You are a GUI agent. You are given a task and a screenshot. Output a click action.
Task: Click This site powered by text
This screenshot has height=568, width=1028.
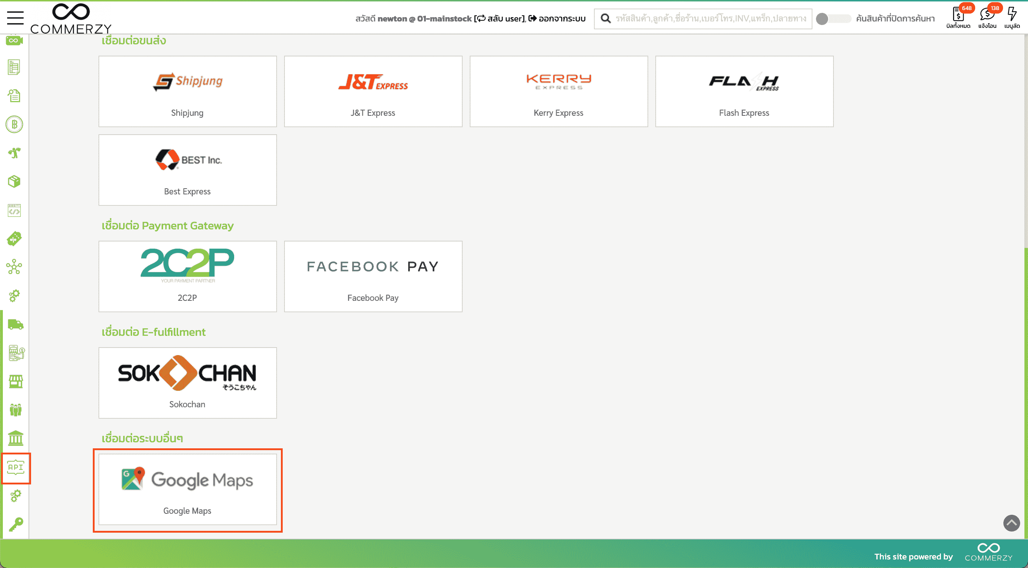click(x=913, y=557)
